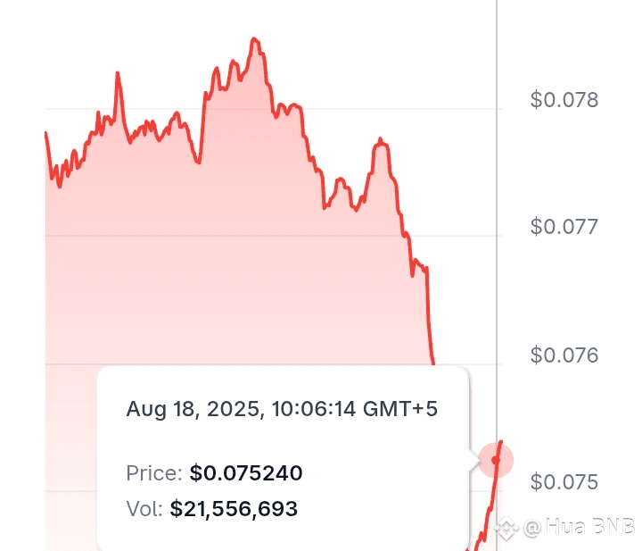The height and width of the screenshot is (551, 642).
Task: Click the Binance logo watermark icon
Action: (506, 528)
